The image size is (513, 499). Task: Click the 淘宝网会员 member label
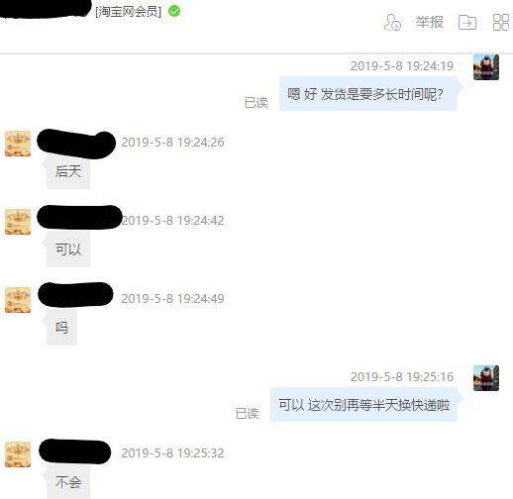point(129,12)
